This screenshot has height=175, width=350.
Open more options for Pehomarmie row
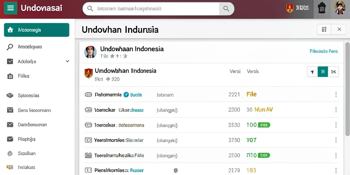[336, 94]
